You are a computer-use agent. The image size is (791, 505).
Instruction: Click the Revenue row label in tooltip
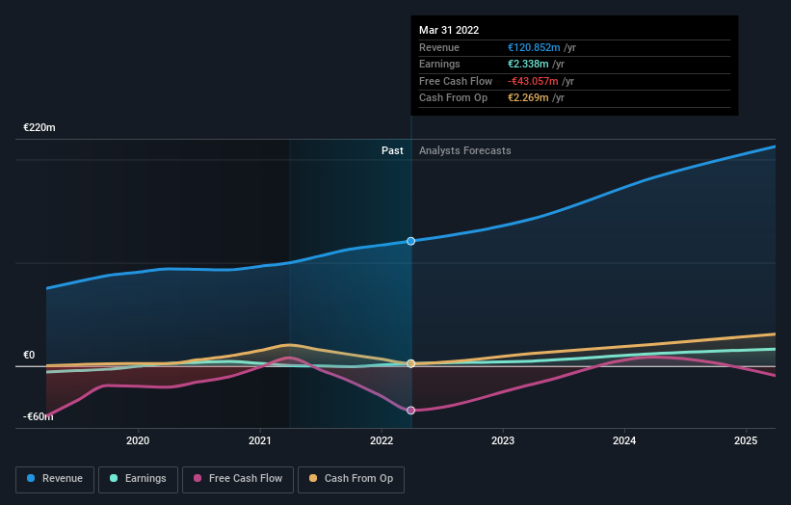[x=439, y=47]
